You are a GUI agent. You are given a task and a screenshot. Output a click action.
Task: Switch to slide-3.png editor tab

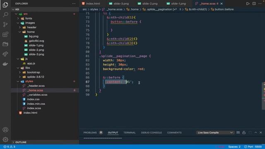tap(119, 4)
